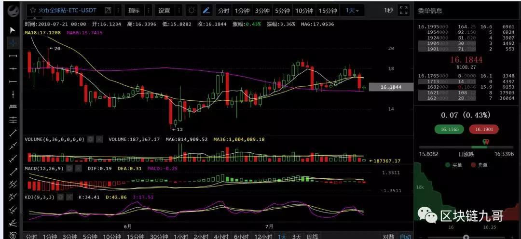Click the 日涨跌 range marker

pos(486,143)
